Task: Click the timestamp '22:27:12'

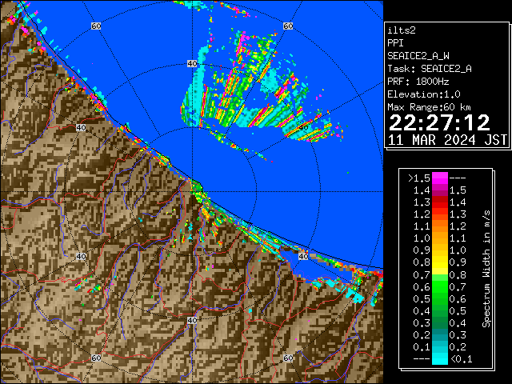Action: point(439,122)
